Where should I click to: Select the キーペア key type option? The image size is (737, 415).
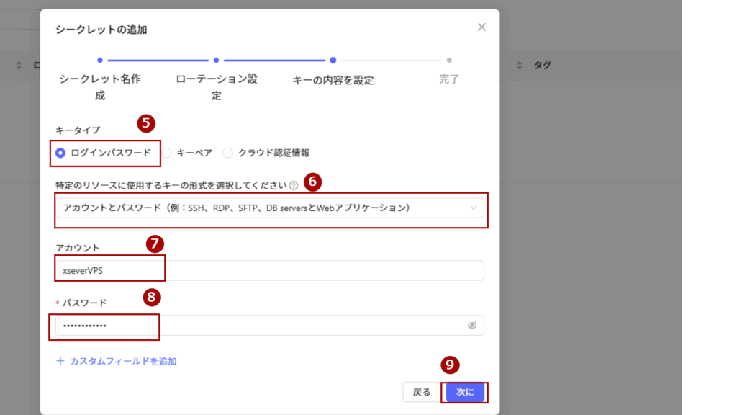click(167, 153)
